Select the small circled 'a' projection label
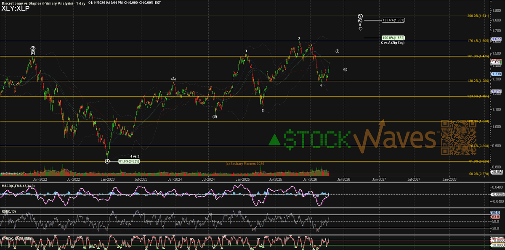Screen dimensions: 505x250 [338, 51]
